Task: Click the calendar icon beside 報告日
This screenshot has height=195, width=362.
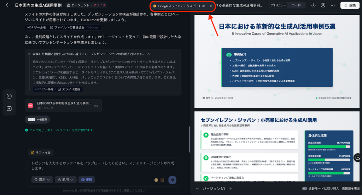Action: point(204,98)
